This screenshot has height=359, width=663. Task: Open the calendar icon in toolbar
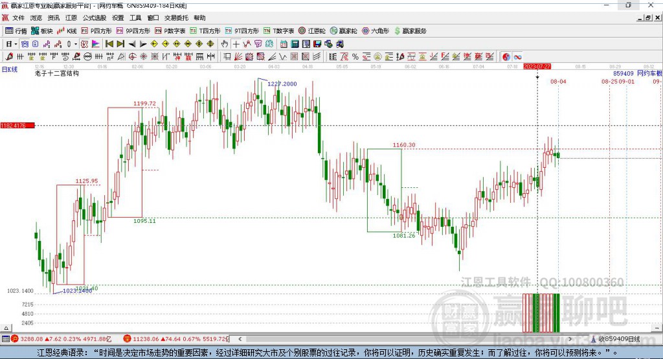[x=284, y=44]
